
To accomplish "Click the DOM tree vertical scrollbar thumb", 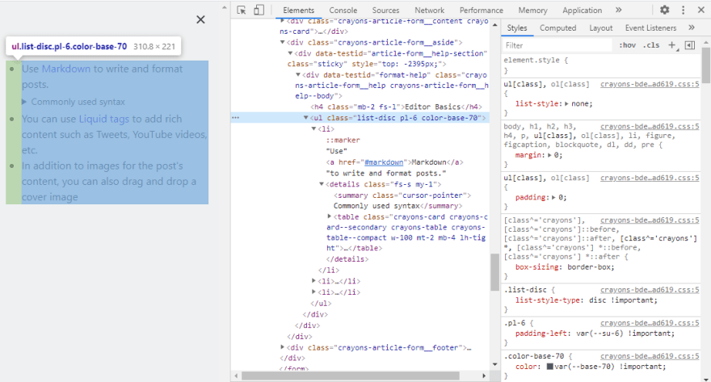I will point(495,272).
